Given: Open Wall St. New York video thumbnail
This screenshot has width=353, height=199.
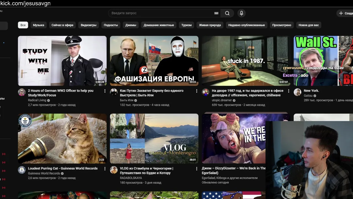Looking at the screenshot, I should pos(323,61).
